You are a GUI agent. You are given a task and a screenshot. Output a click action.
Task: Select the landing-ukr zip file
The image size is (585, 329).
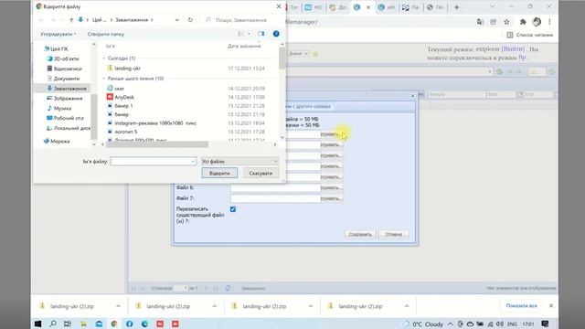coord(128,69)
